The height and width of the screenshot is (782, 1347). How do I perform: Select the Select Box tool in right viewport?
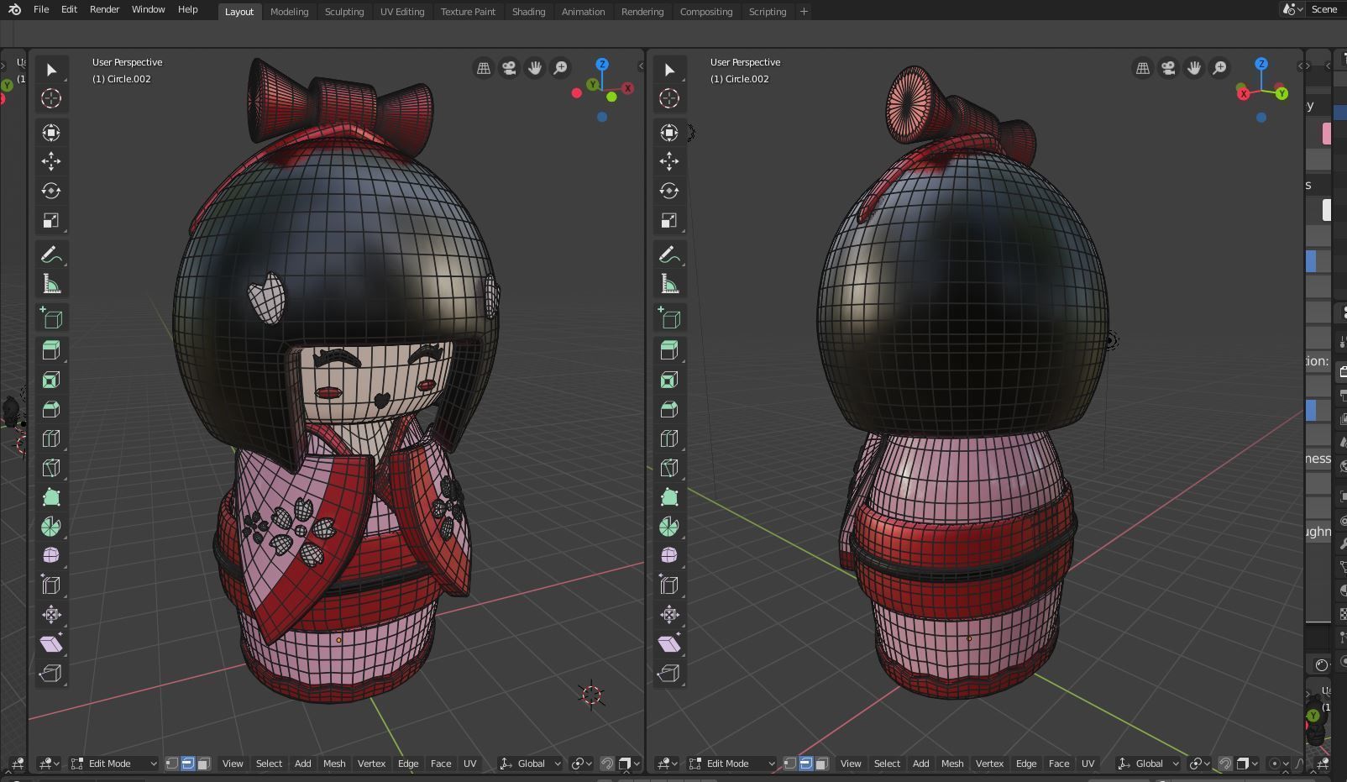coord(669,70)
